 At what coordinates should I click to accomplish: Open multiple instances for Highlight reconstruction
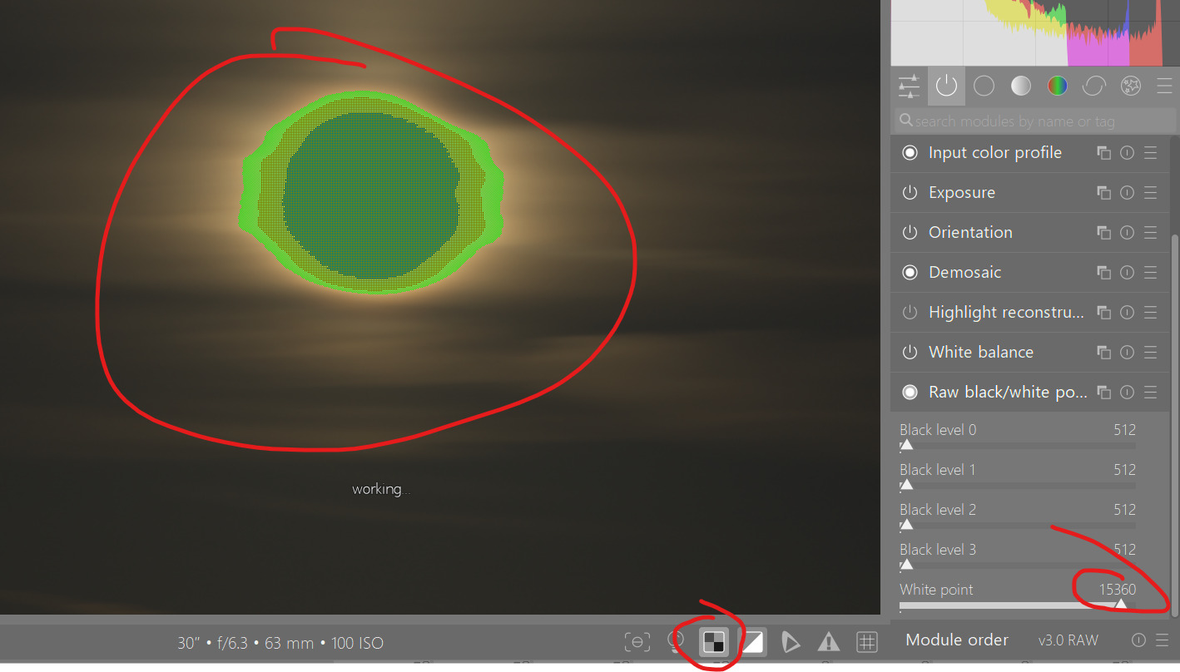click(1103, 313)
